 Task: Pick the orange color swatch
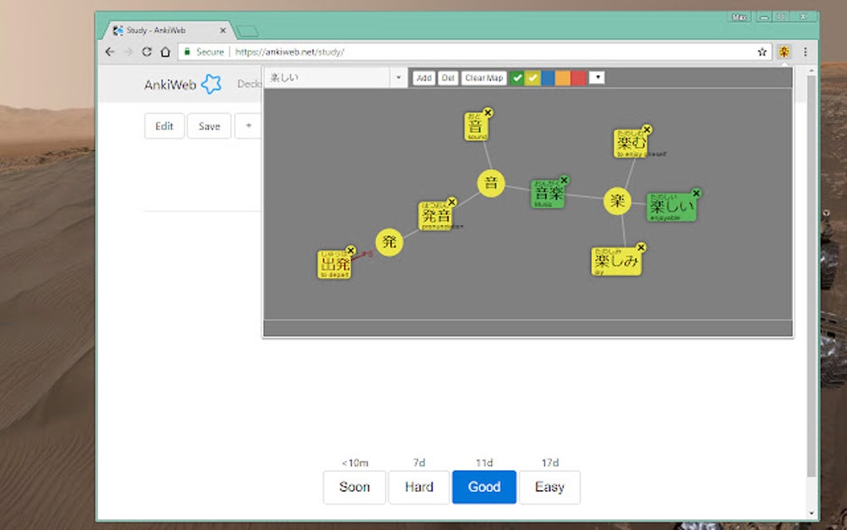563,78
